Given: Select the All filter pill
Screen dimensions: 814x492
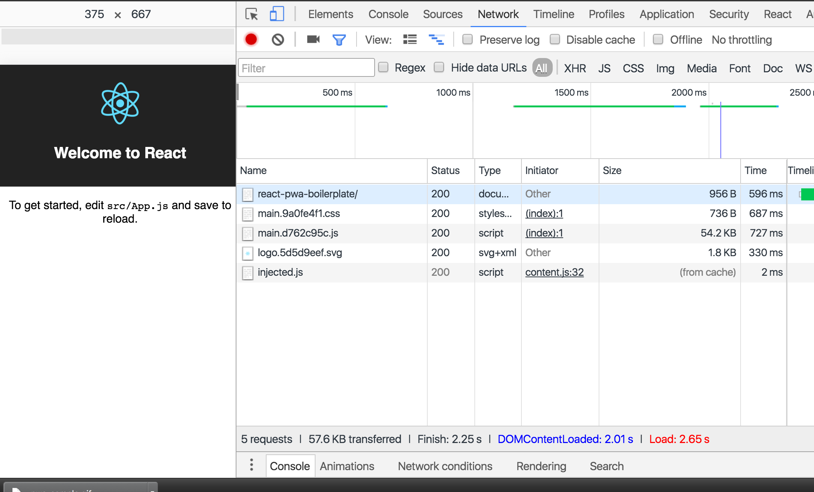Looking at the screenshot, I should pyautogui.click(x=542, y=68).
